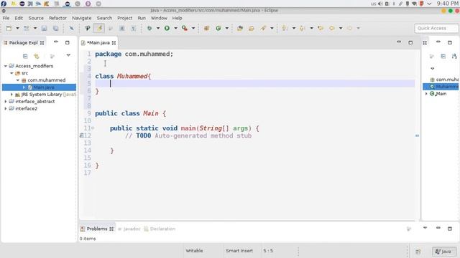460x258 pixels.
Task: Click the second new-item icon in toolbar
Action: click(x=27, y=28)
